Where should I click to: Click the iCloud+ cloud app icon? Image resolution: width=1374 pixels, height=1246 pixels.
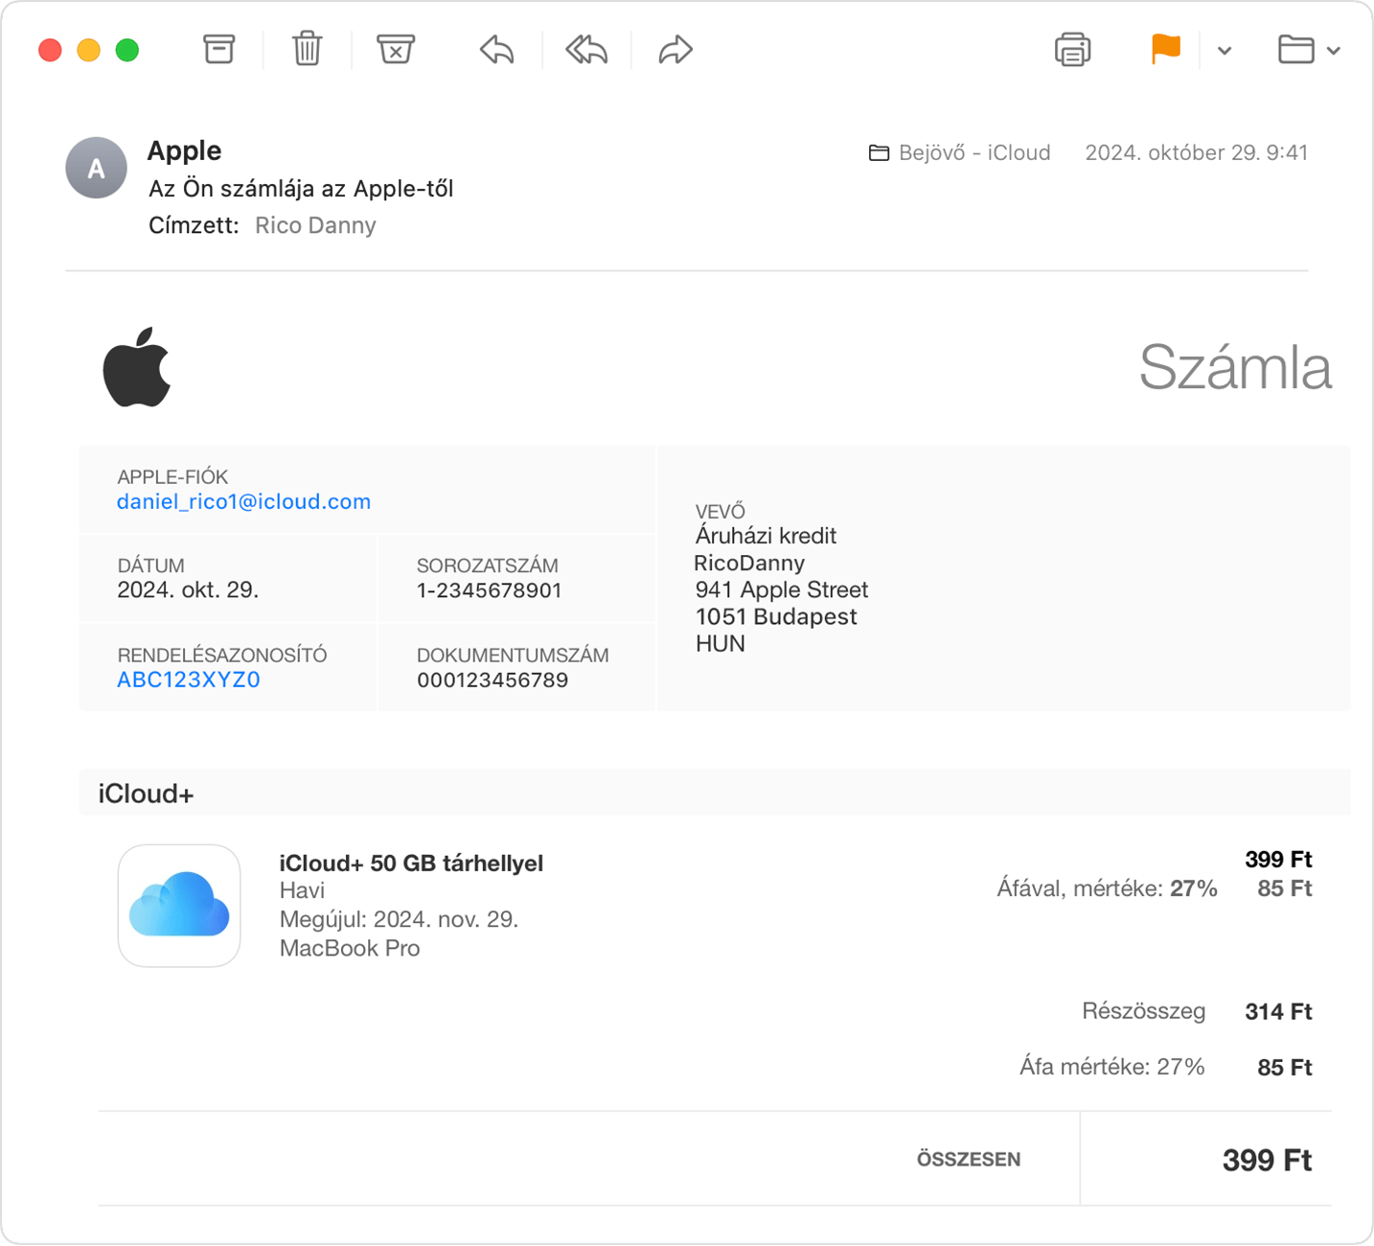click(x=179, y=906)
